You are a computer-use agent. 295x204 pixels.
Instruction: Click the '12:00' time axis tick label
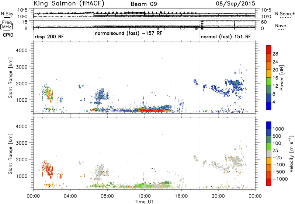point(144,196)
